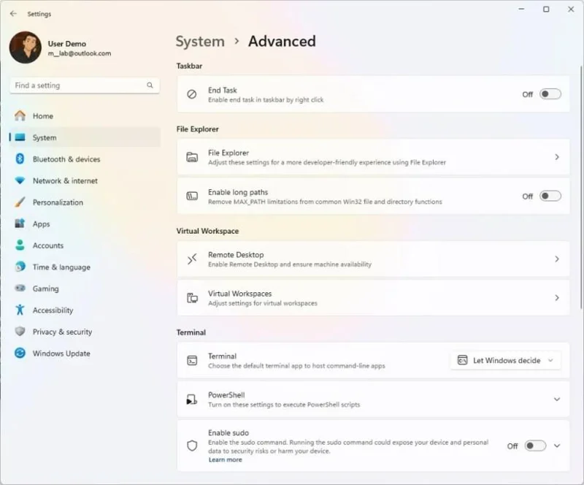This screenshot has width=584, height=485.
Task: Toggle End Task switch on
Action: [x=550, y=94]
